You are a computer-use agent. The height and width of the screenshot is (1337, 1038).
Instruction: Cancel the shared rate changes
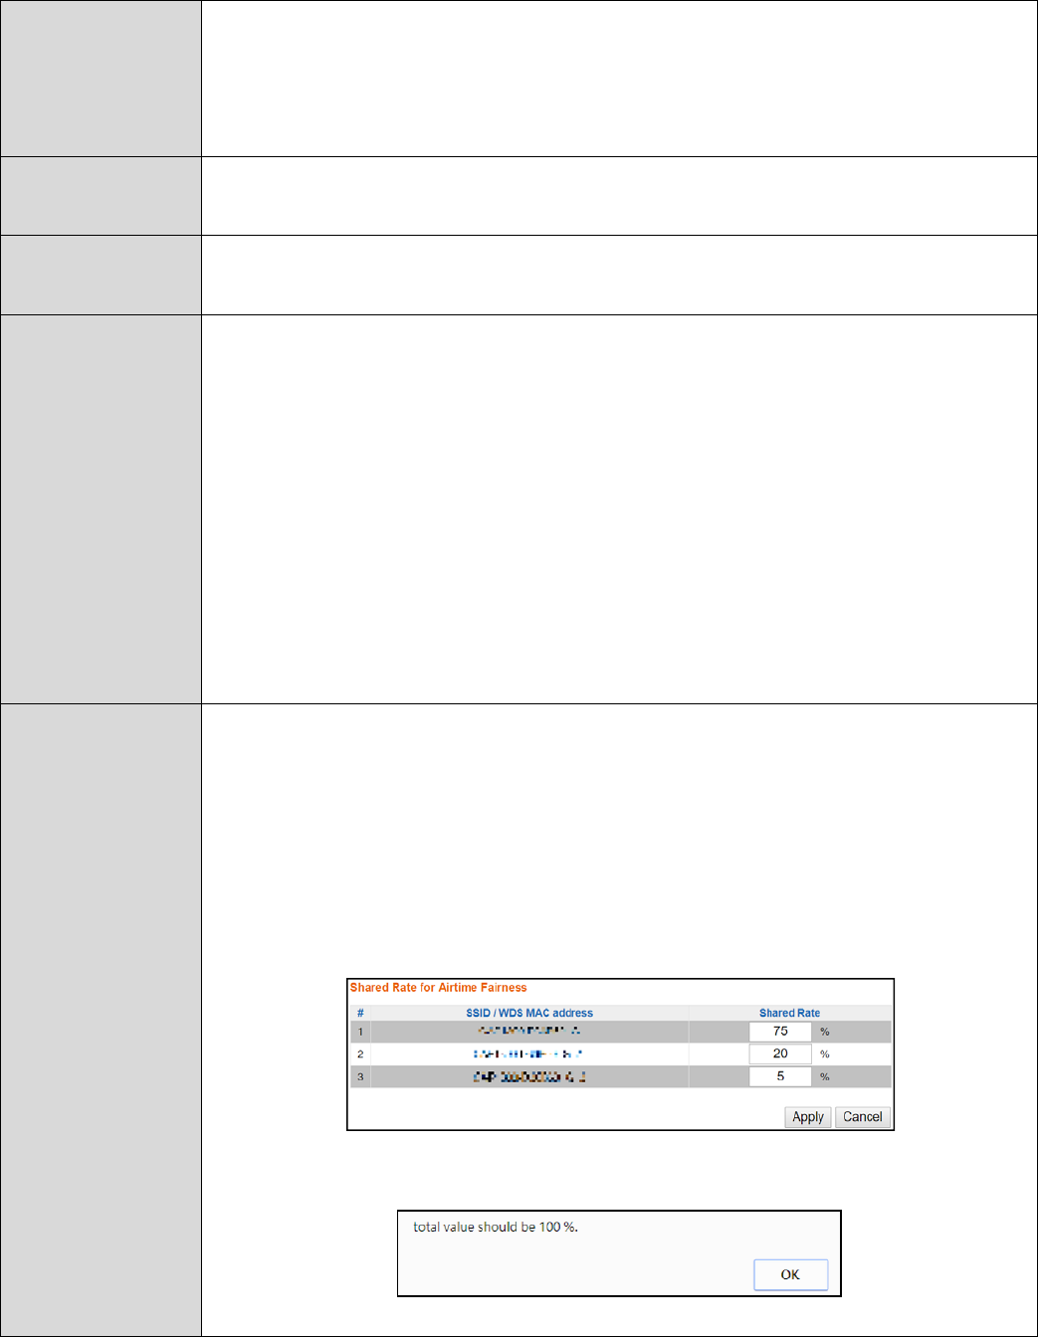pyautogui.click(x=863, y=1117)
